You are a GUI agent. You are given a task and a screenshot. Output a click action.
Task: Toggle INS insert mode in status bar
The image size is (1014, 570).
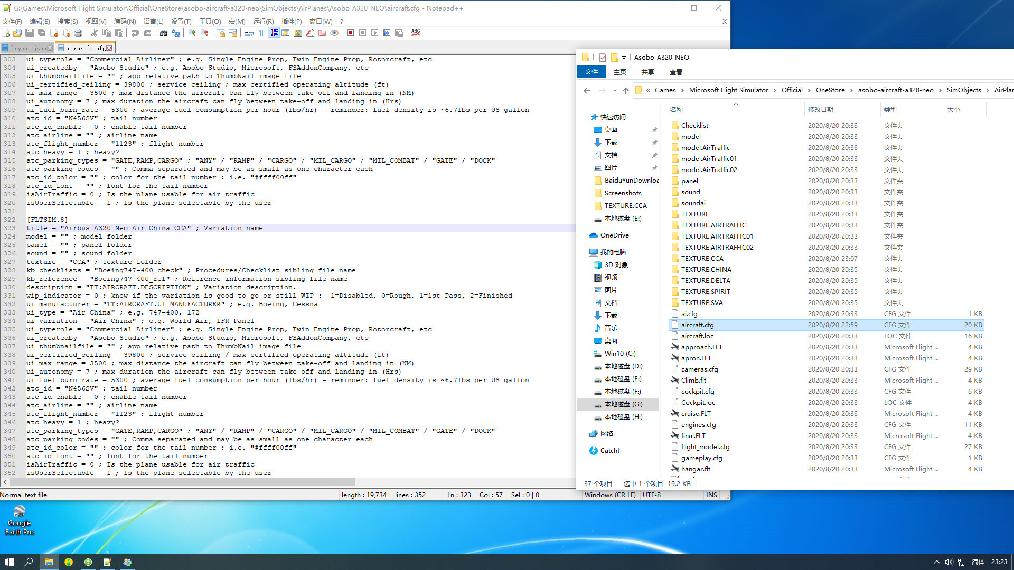[711, 495]
